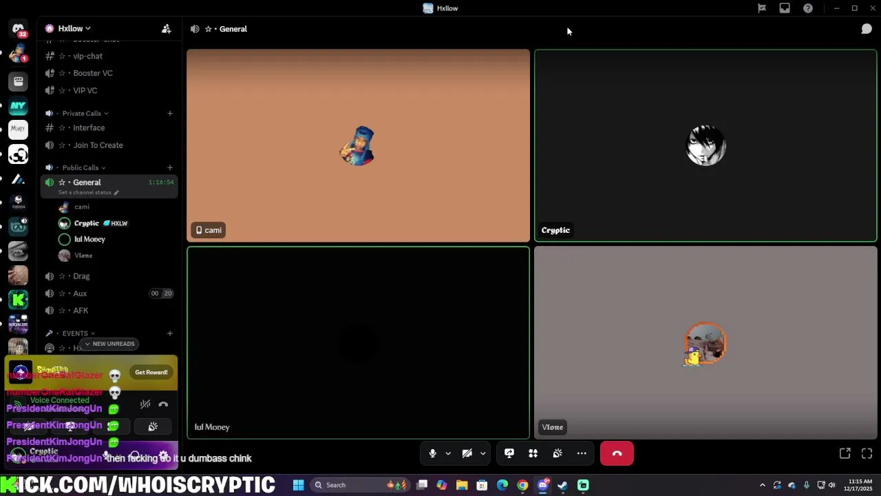The width and height of the screenshot is (881, 496).
Task: Add a channel to Private Calls category
Action: 170,113
